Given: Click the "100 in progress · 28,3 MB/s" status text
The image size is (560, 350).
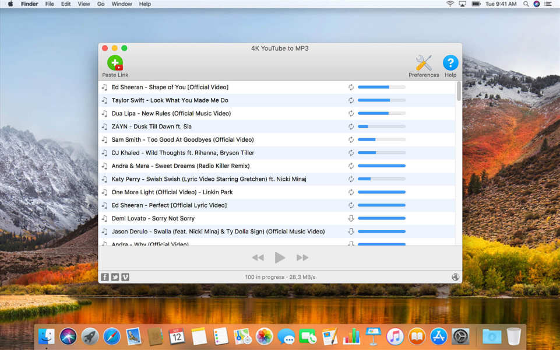Looking at the screenshot, I should coord(280,277).
